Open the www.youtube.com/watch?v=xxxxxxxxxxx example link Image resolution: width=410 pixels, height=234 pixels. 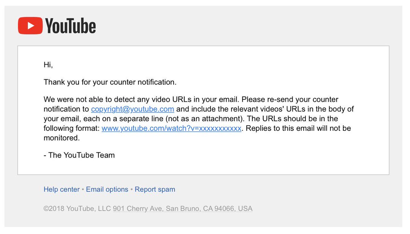pos(172,128)
